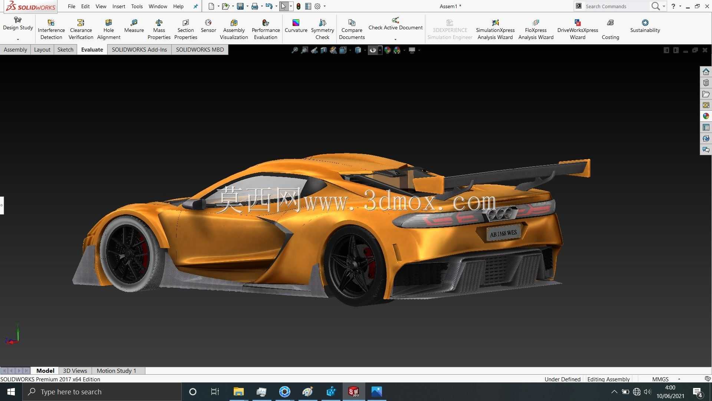Open File Explorer in taskbar
Screen dimensions: 712x401
(x=238, y=392)
